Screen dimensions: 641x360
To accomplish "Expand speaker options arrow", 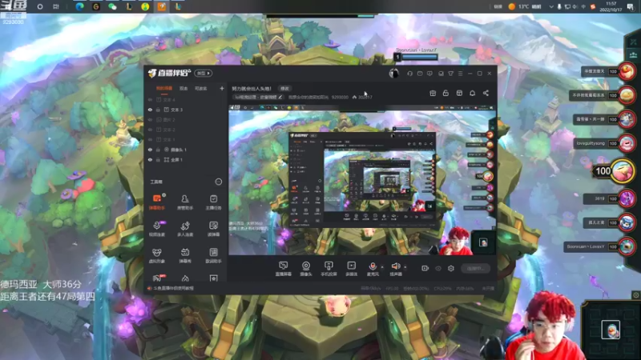I will [x=405, y=267].
